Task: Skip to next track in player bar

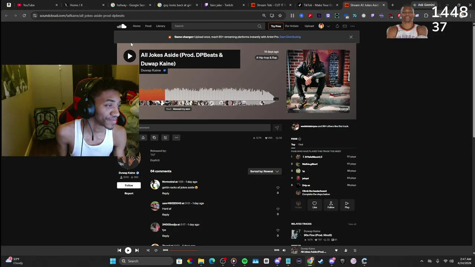Action: pos(137,250)
